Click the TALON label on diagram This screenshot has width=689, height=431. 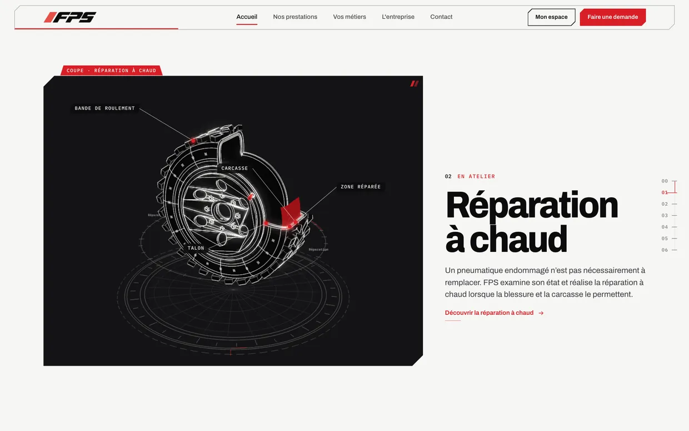[196, 248]
